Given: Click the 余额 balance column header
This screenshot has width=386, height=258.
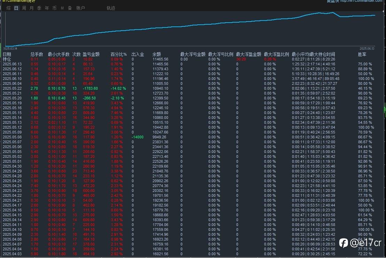Looking at the screenshot, I should pyautogui.click(x=157, y=54).
